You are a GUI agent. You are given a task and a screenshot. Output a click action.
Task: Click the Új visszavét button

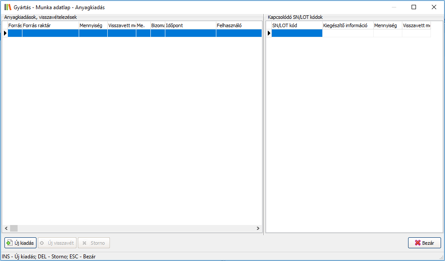coord(58,243)
